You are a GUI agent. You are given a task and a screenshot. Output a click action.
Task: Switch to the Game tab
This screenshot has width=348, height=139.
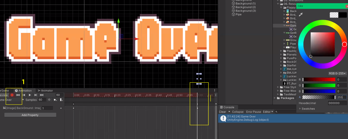[x=5, y=91]
